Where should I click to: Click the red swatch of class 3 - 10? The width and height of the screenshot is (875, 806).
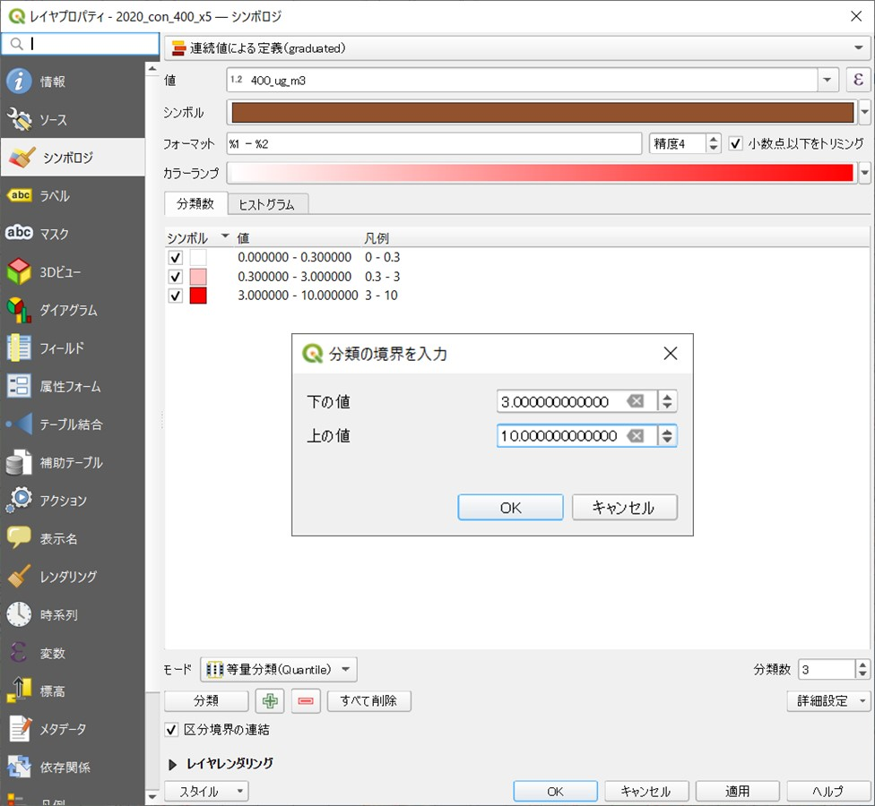click(x=198, y=296)
